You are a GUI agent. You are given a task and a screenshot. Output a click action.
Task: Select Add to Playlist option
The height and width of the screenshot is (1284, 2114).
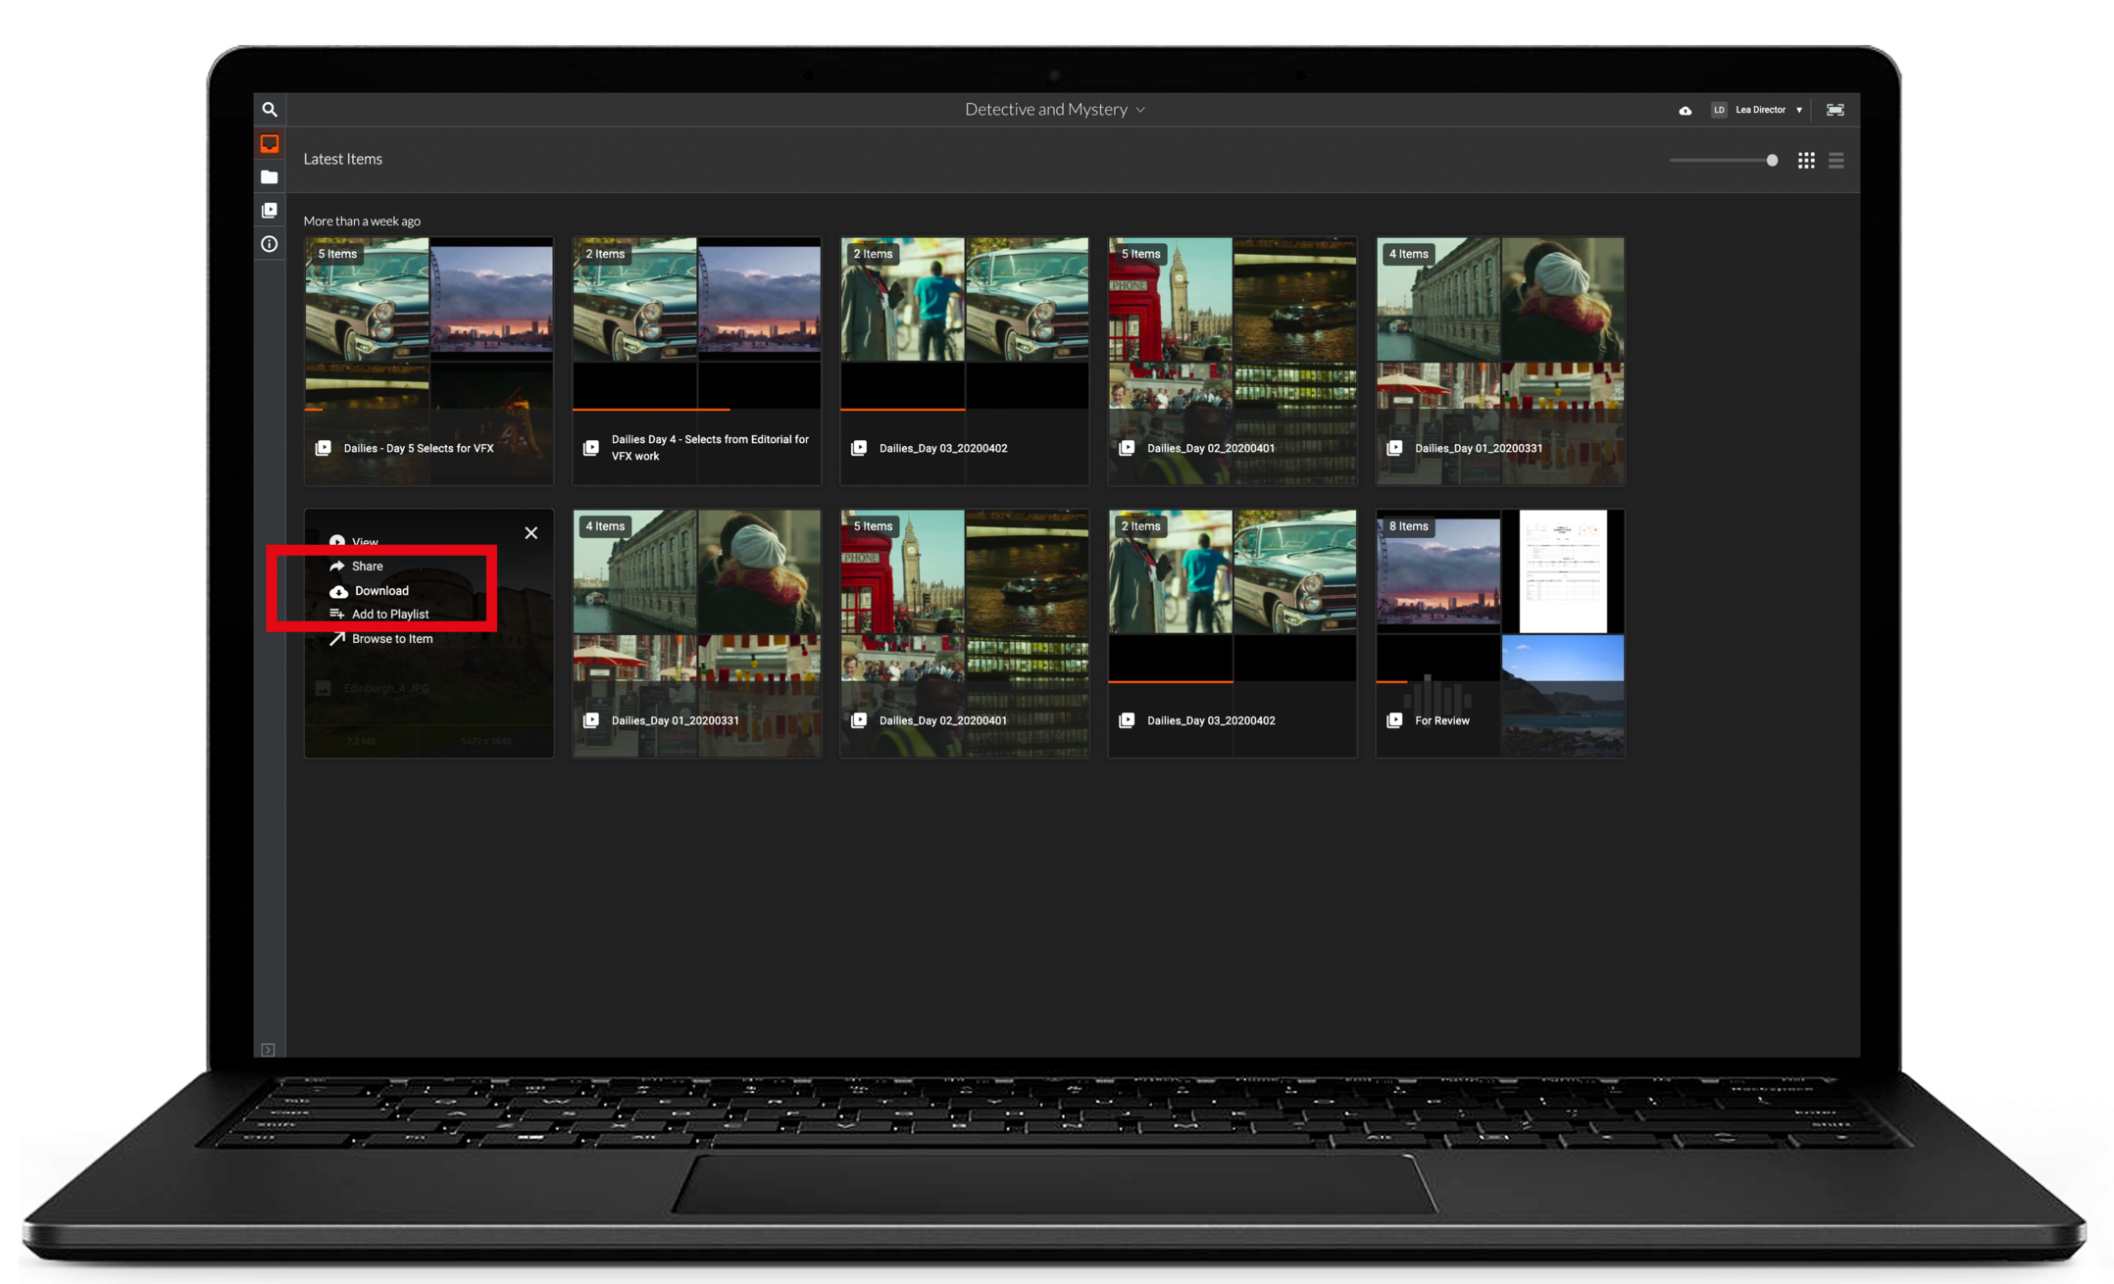tap(389, 615)
